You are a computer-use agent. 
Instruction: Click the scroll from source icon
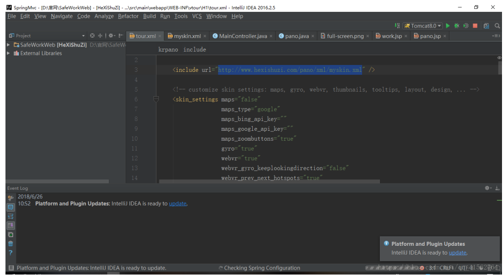(x=92, y=36)
